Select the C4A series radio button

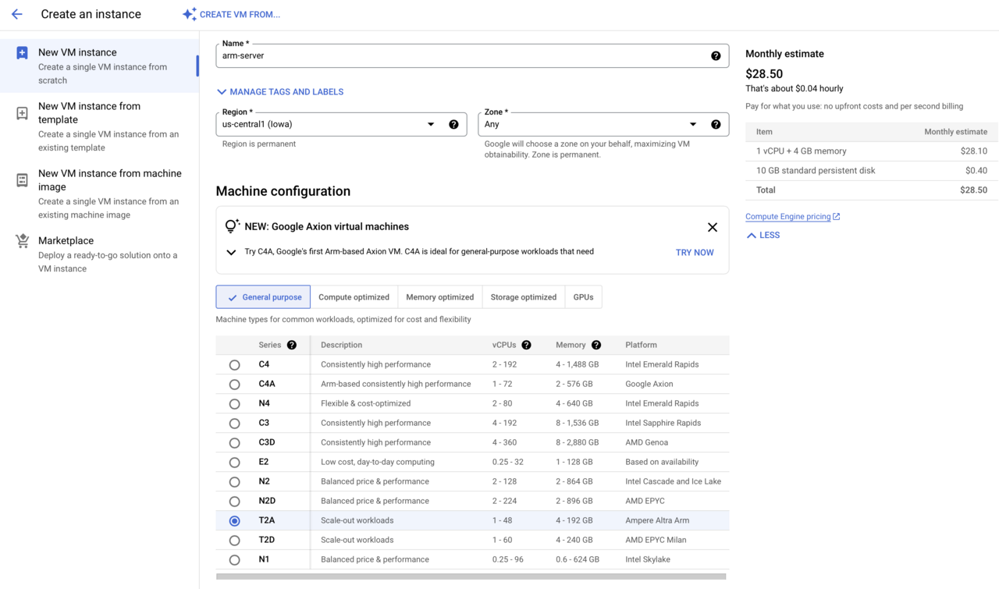(234, 385)
